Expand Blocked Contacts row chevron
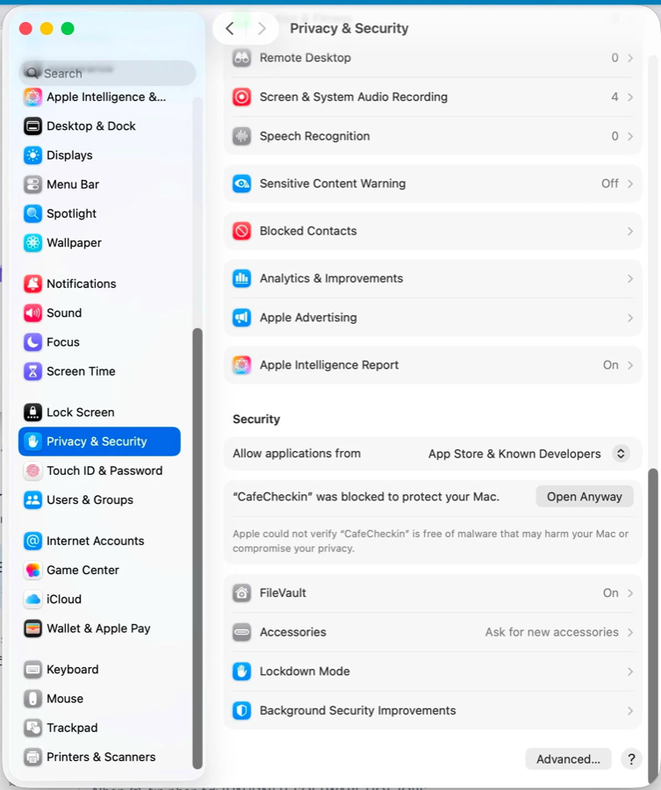Viewport: 661px width, 790px height. [630, 231]
